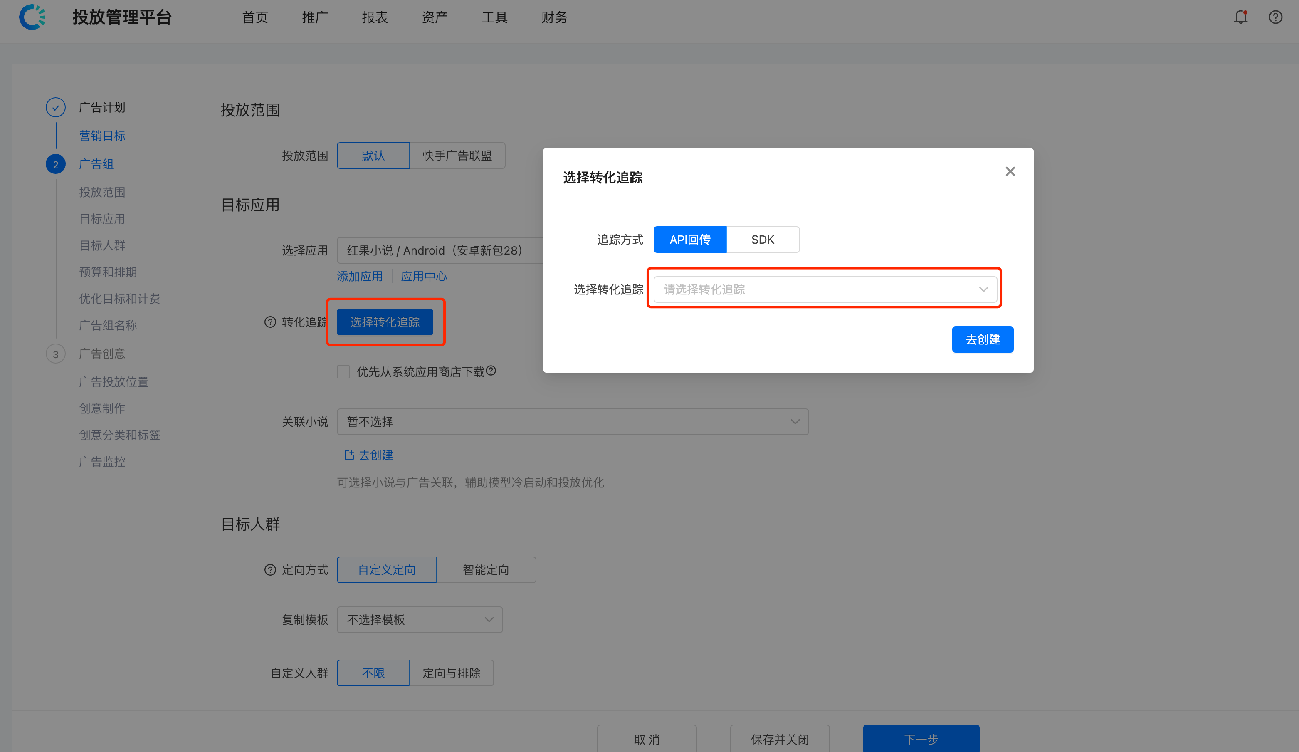Image resolution: width=1299 pixels, height=752 pixels.
Task: Close the 选择转化追踪 dialog
Action: 1010,171
